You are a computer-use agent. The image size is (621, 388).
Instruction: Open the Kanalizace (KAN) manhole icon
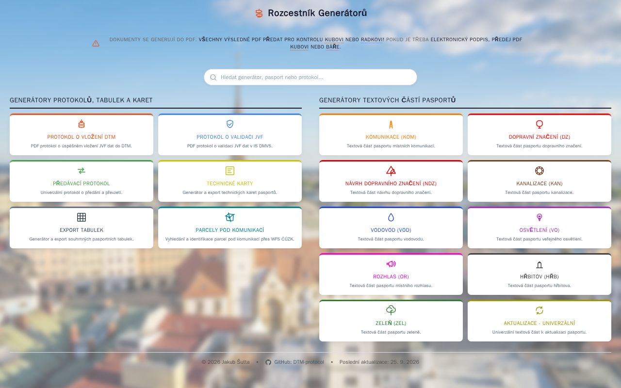click(x=539, y=171)
